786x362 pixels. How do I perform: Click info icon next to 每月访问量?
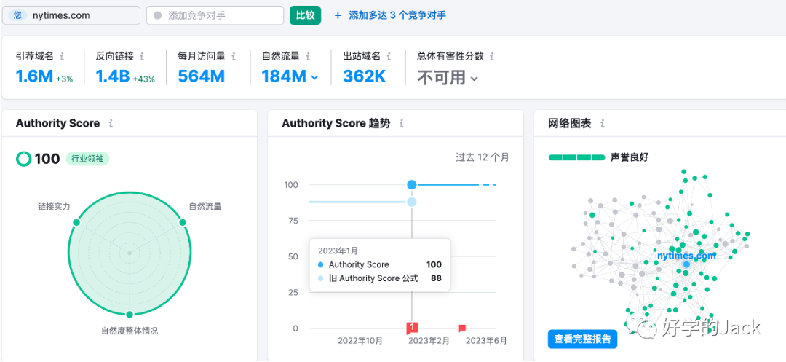234,56
